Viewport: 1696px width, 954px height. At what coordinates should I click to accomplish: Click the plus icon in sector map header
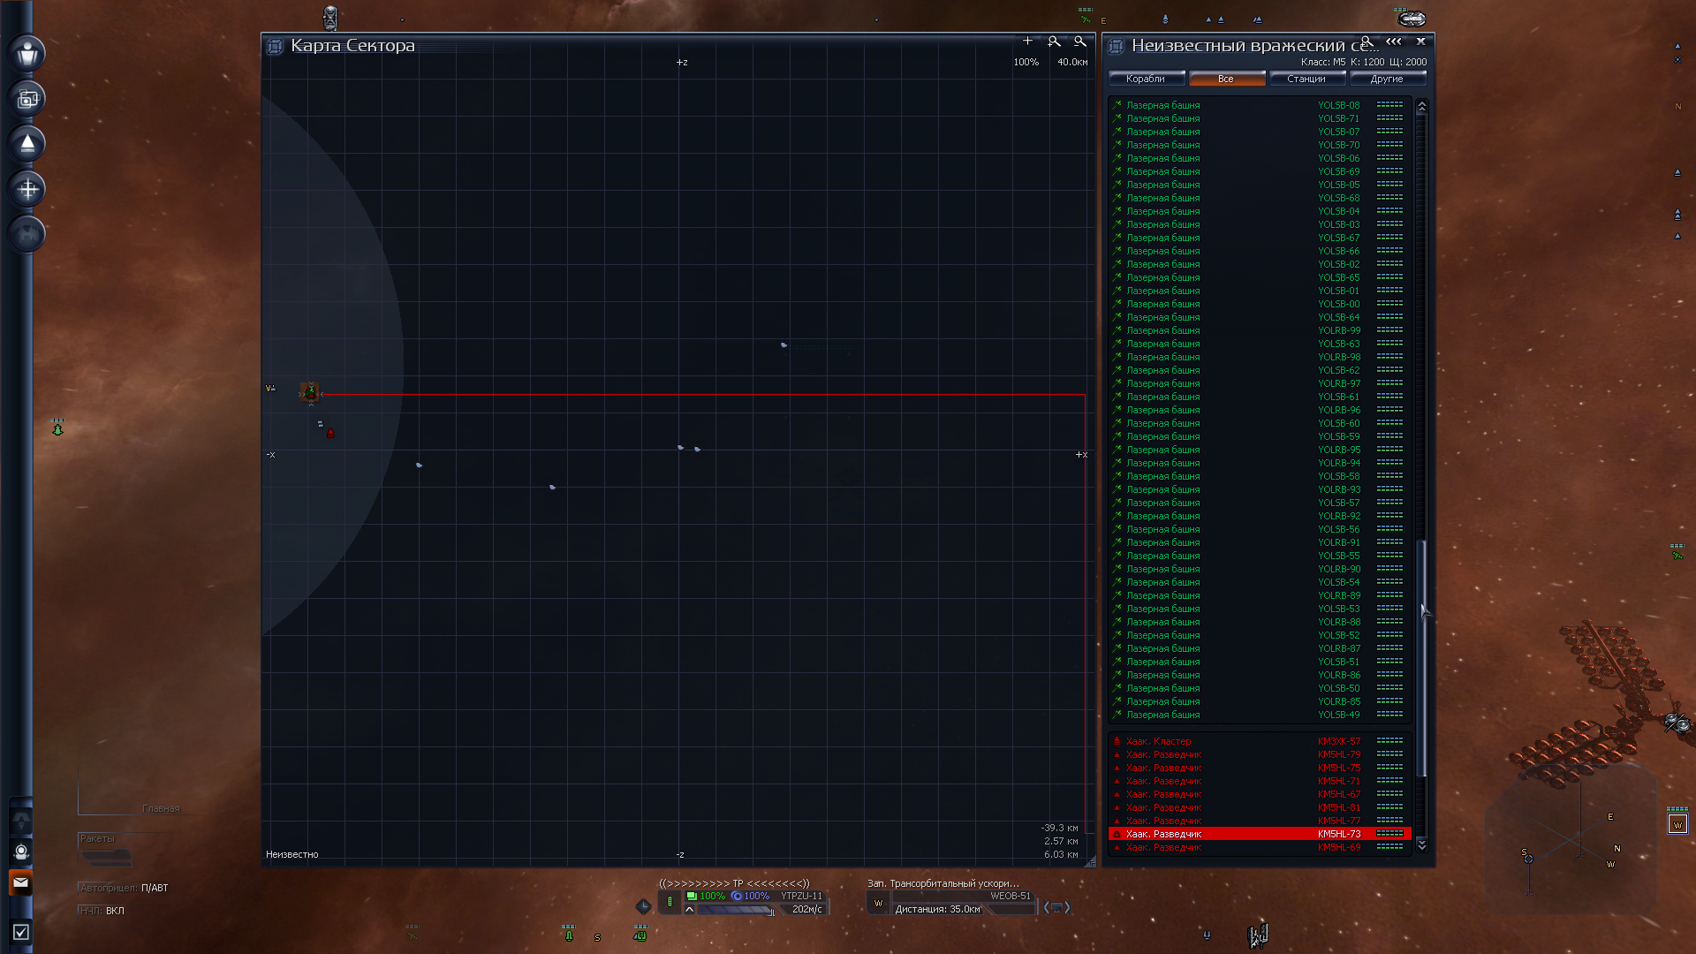pos(1027,41)
